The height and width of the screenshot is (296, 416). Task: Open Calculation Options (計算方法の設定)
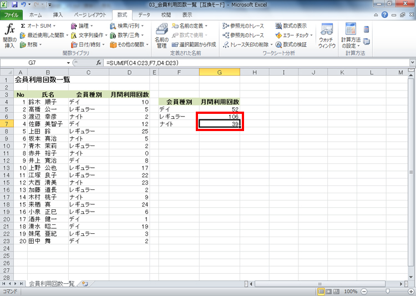(x=351, y=36)
